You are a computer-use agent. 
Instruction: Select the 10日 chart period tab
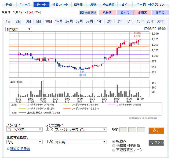49,21
